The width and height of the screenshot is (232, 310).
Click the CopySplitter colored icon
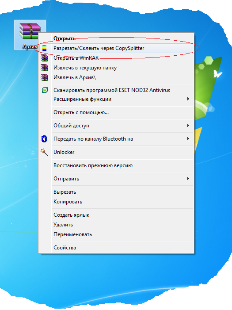click(x=44, y=48)
